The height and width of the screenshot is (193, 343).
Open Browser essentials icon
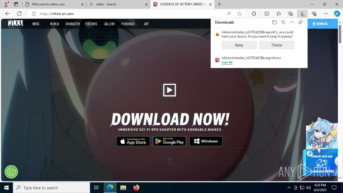[x=314, y=14]
